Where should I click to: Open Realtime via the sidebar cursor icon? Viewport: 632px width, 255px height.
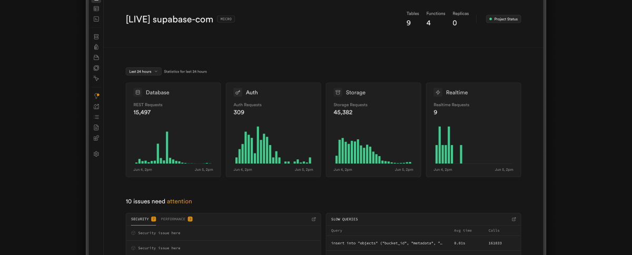[96, 78]
